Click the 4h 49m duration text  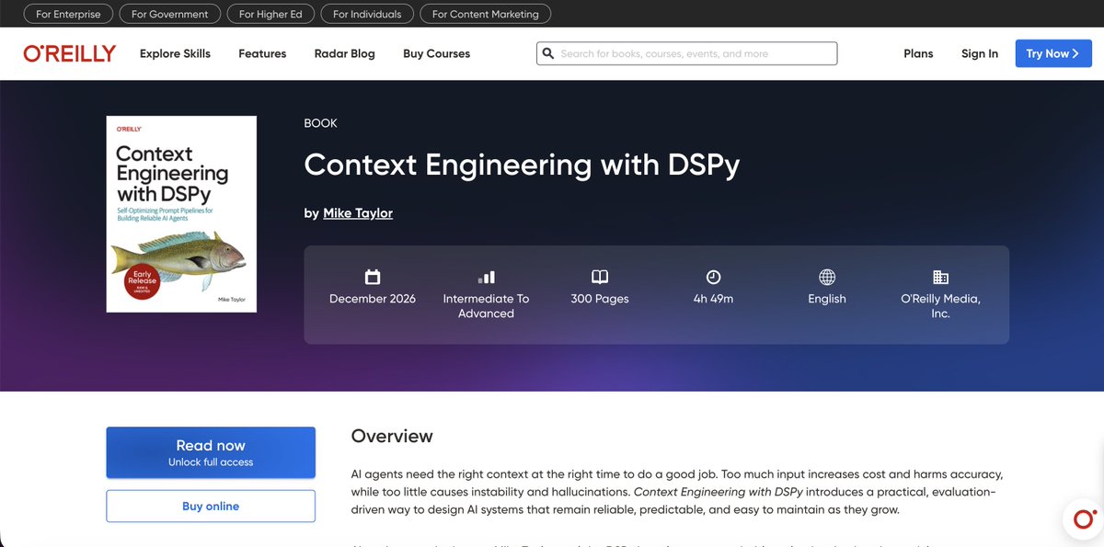click(x=713, y=299)
